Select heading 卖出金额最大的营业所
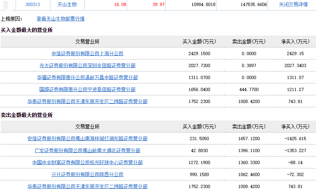316x192 pixels. [27, 115]
